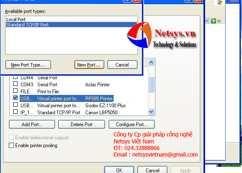Click the Configure Port... button
The height and width of the screenshot is (173, 242).
click(x=132, y=124)
